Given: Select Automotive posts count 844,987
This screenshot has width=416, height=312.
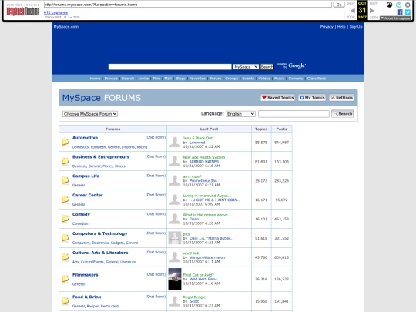Looking at the screenshot, I should click(281, 143).
